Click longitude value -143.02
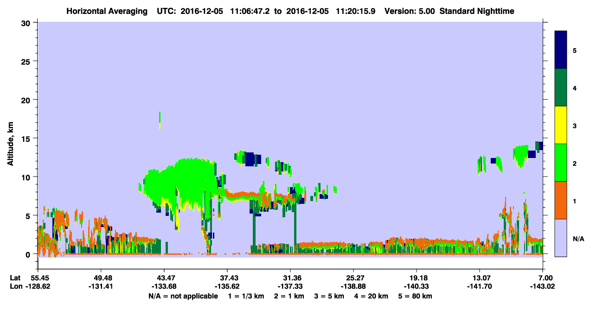Image resolution: width=603 pixels, height=309 pixels. pyautogui.click(x=543, y=286)
